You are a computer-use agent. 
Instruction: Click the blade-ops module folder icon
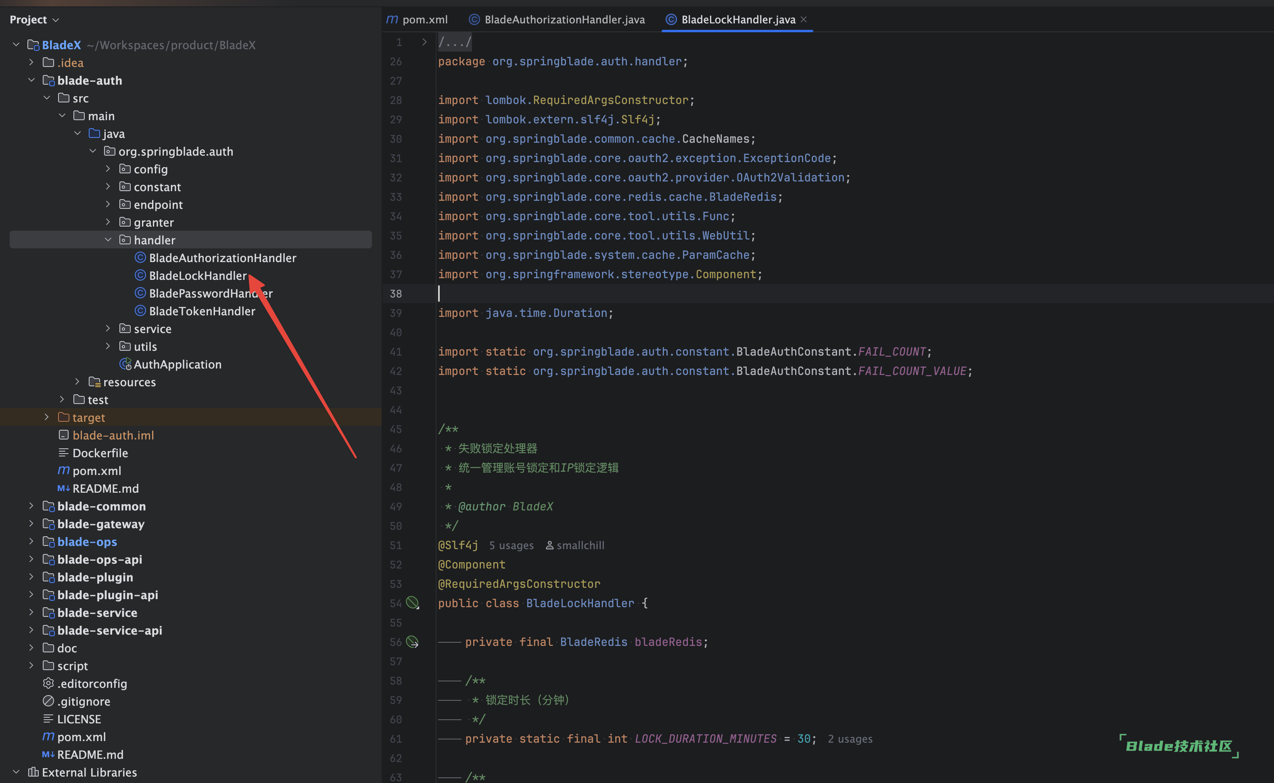click(x=48, y=541)
